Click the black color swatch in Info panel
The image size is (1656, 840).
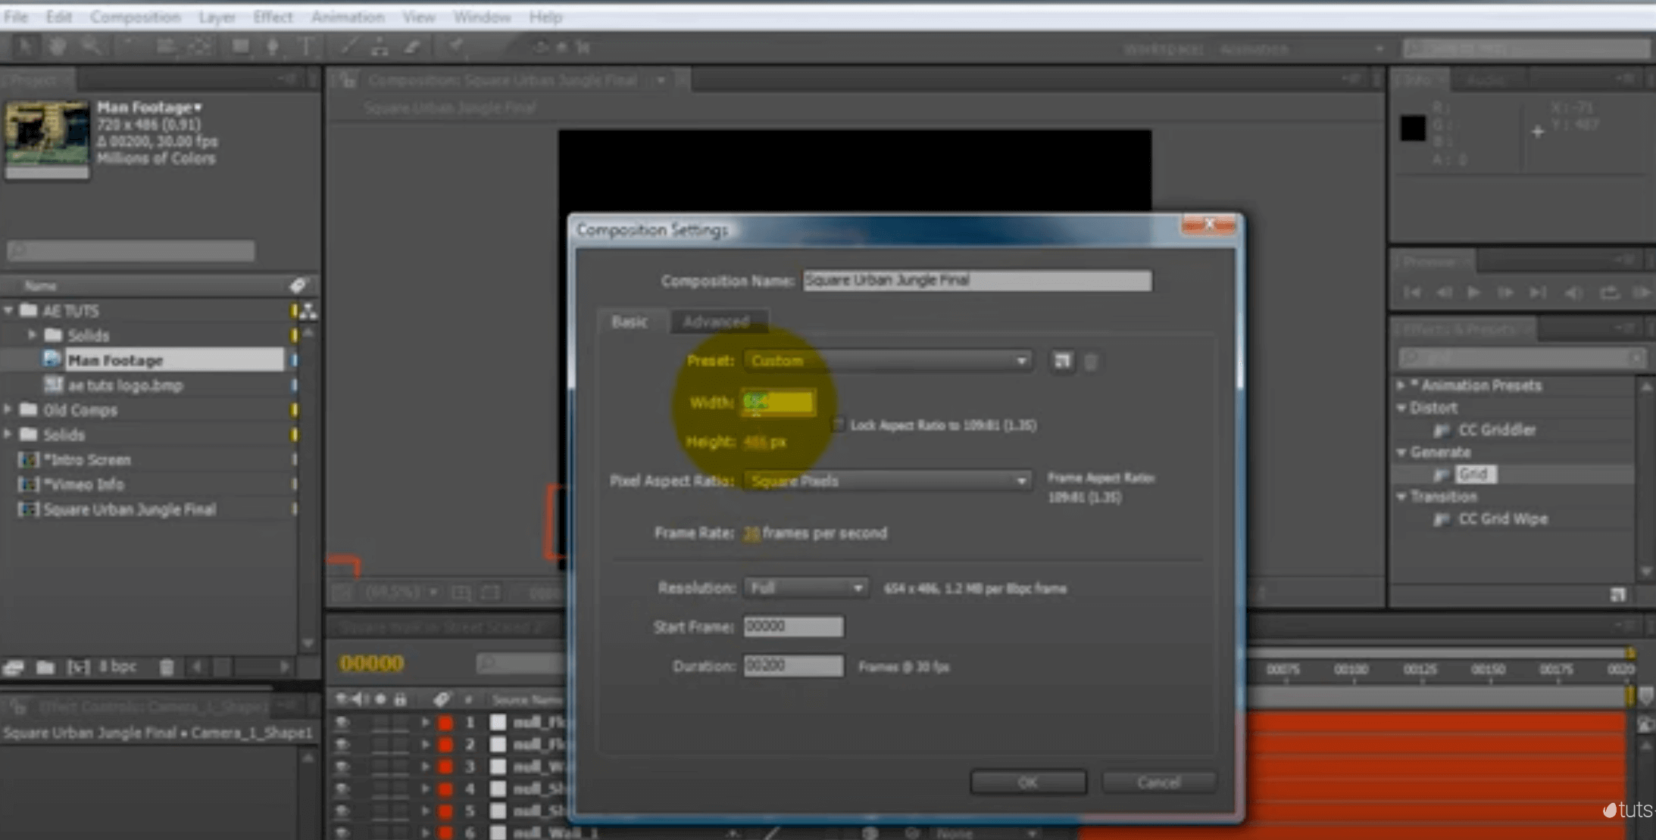pyautogui.click(x=1413, y=128)
